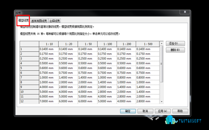Select row header 1
The height and width of the screenshot is (130, 209).
click(29, 49)
